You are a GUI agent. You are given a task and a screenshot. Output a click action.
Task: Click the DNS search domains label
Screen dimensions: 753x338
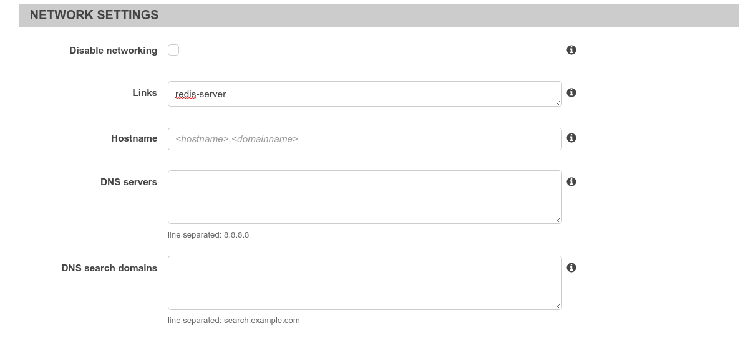[109, 268]
